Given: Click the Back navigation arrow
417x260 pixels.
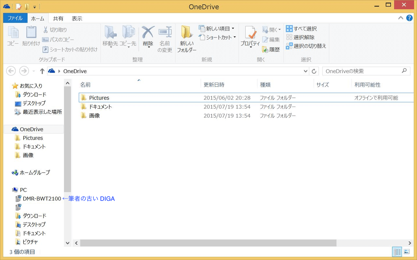Looking at the screenshot, I should coord(11,71).
